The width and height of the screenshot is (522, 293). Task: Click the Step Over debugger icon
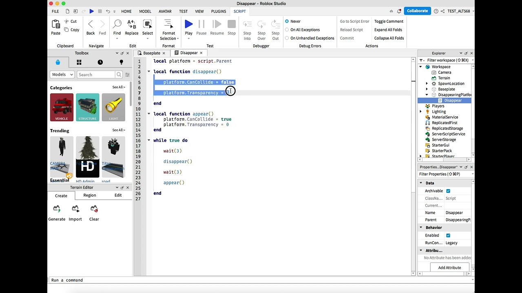261,24
